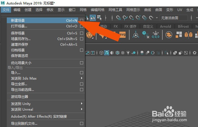Click the make live surface magnet icon
Image resolution: width=198 pixels, height=127 pixels.
point(151,18)
